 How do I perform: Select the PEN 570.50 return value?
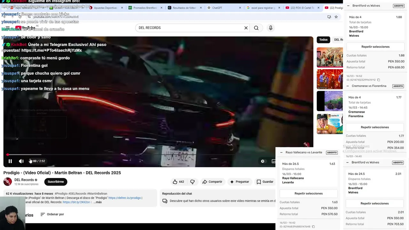tap(329, 214)
